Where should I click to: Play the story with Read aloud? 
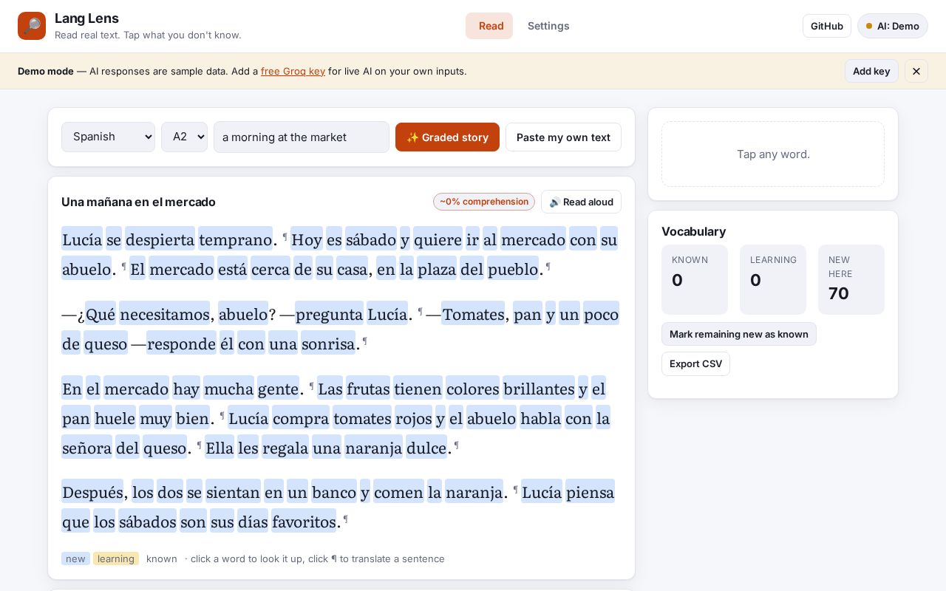(x=581, y=202)
